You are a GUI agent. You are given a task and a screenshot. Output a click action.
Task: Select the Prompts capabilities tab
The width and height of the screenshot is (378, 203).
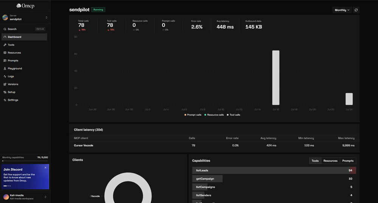tap(348, 161)
